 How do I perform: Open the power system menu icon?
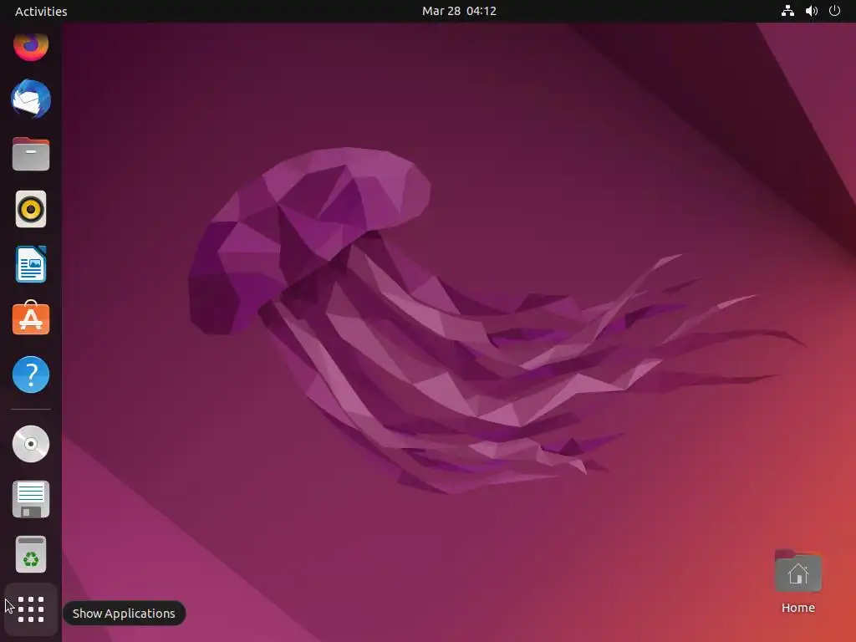point(834,11)
